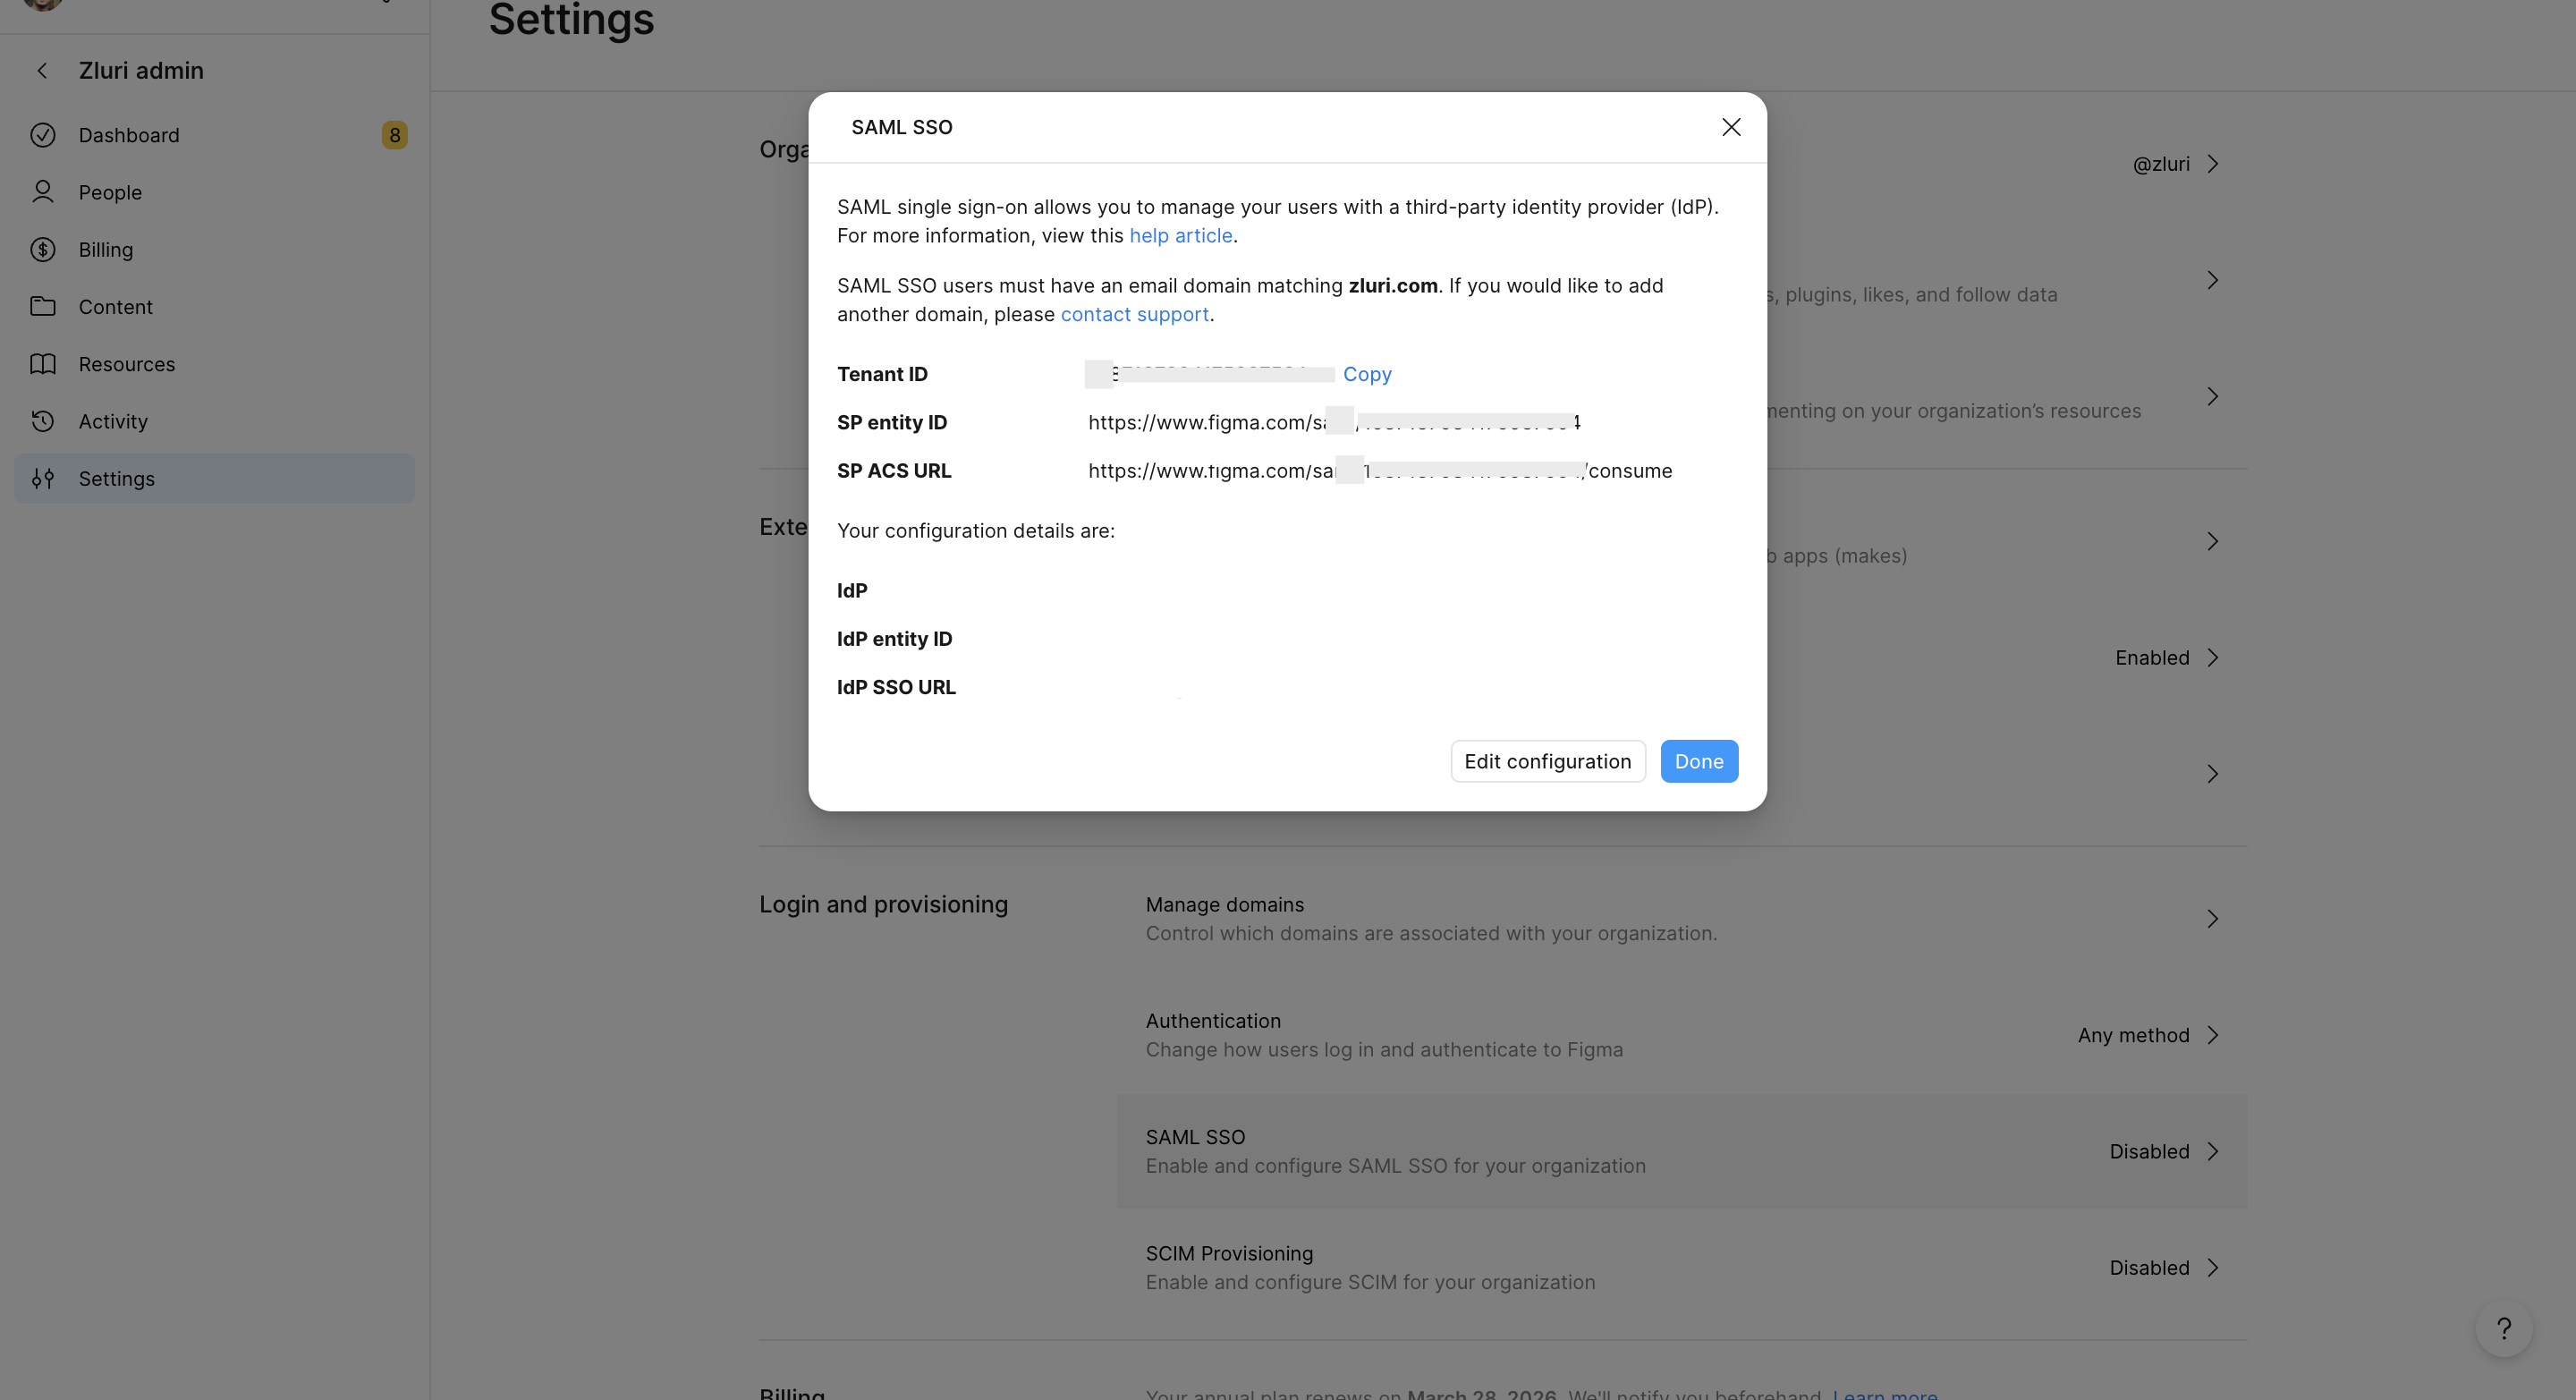Open the help question mark button
2576x1400 pixels.
(x=2503, y=1328)
